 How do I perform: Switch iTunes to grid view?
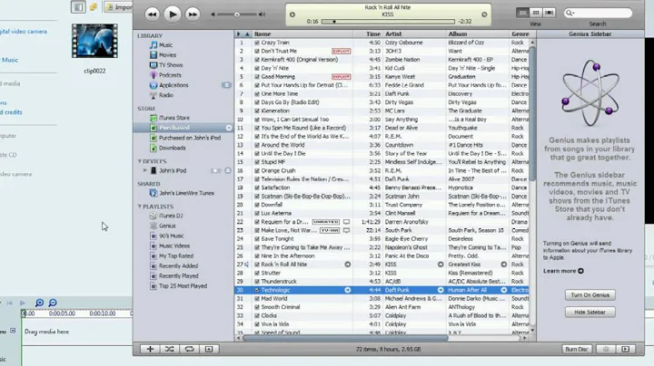pyautogui.click(x=536, y=13)
